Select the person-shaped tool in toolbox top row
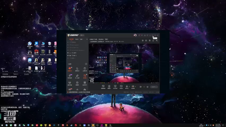 click(77, 69)
